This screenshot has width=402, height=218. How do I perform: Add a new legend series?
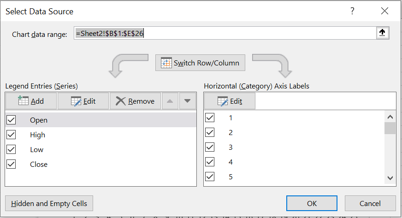tap(31, 101)
